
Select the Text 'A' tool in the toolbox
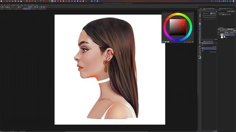[x=200, y=51]
